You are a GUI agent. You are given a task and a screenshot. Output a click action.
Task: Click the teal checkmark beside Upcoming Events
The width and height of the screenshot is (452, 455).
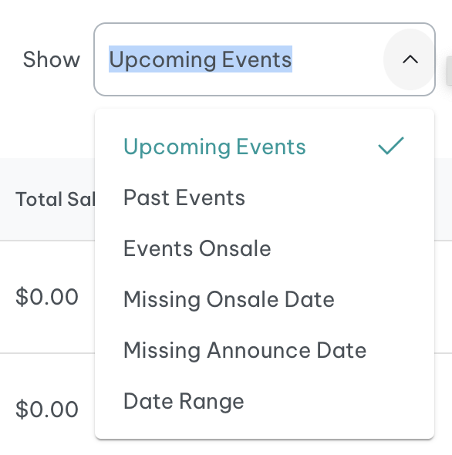click(391, 146)
